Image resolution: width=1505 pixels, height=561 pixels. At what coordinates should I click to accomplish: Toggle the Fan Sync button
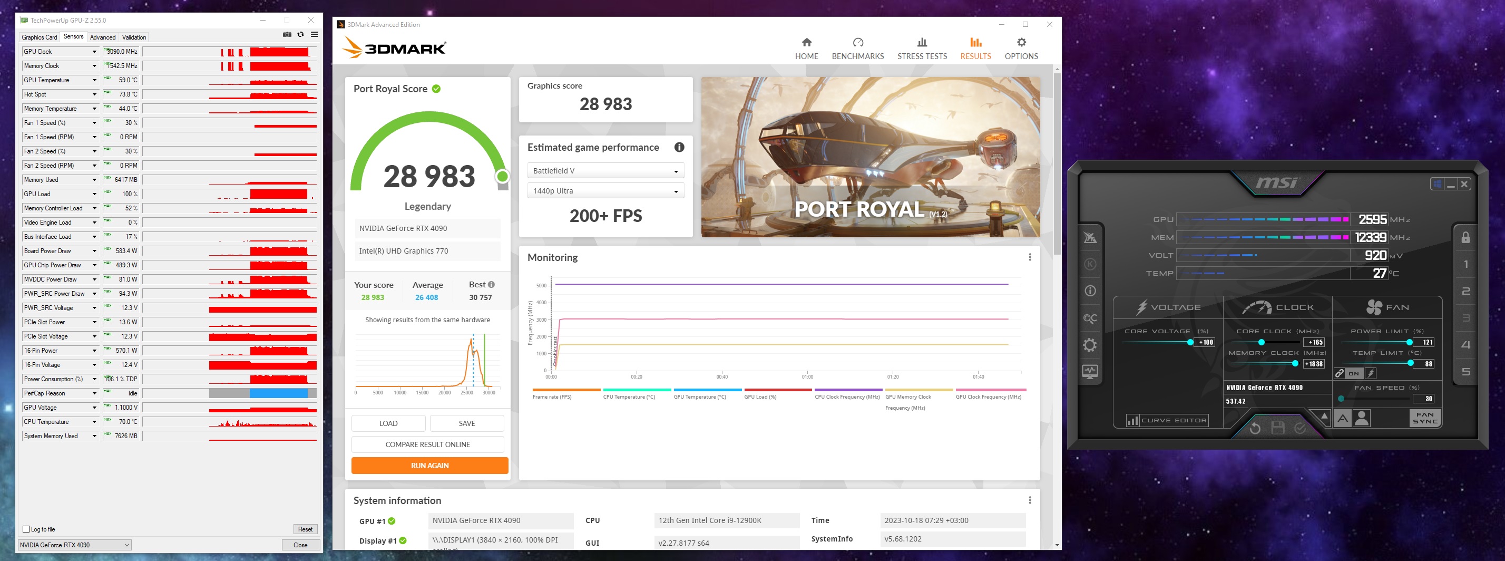pos(1425,418)
